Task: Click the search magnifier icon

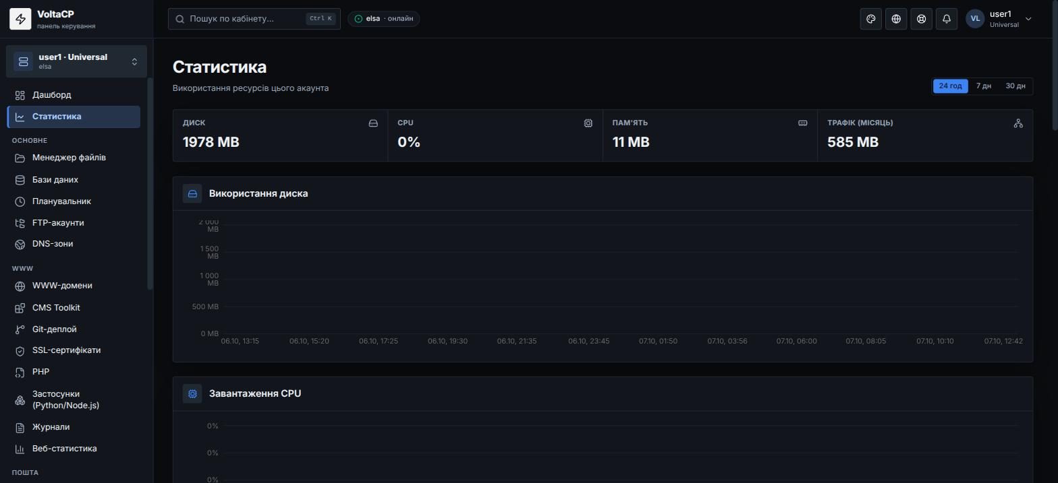Action: point(180,19)
